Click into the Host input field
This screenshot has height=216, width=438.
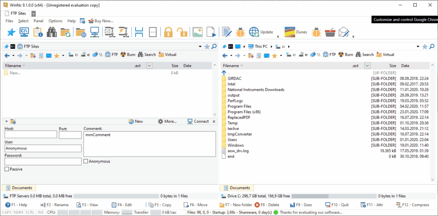[x=31, y=134]
